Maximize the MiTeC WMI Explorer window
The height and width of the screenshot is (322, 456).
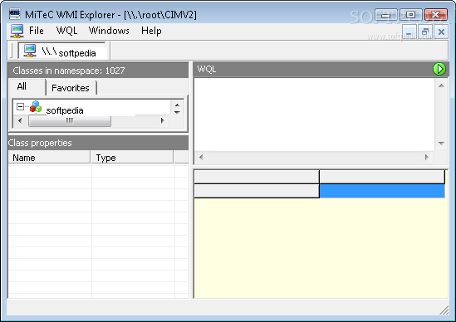pos(410,15)
